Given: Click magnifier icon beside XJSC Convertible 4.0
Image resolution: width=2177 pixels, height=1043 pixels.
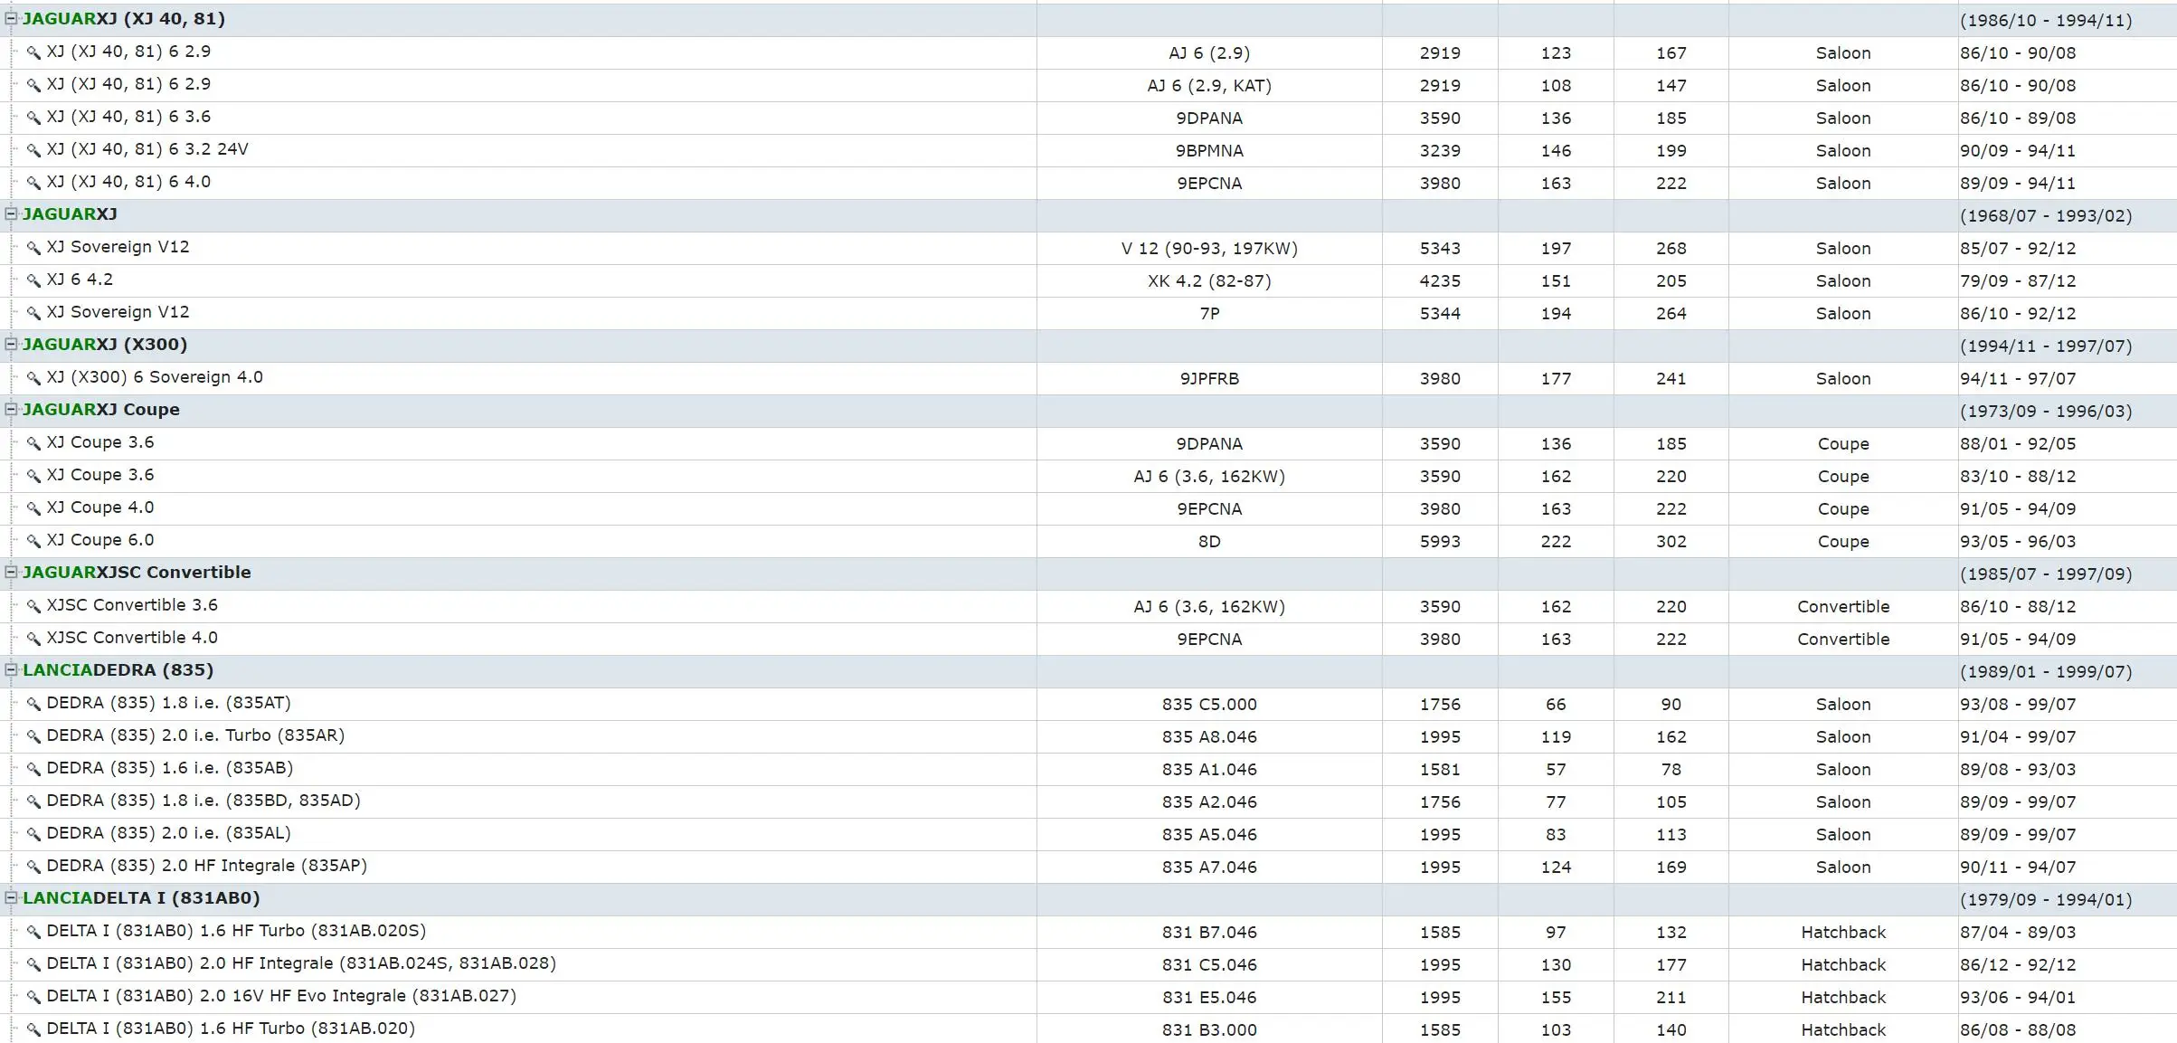Looking at the screenshot, I should click(x=33, y=639).
